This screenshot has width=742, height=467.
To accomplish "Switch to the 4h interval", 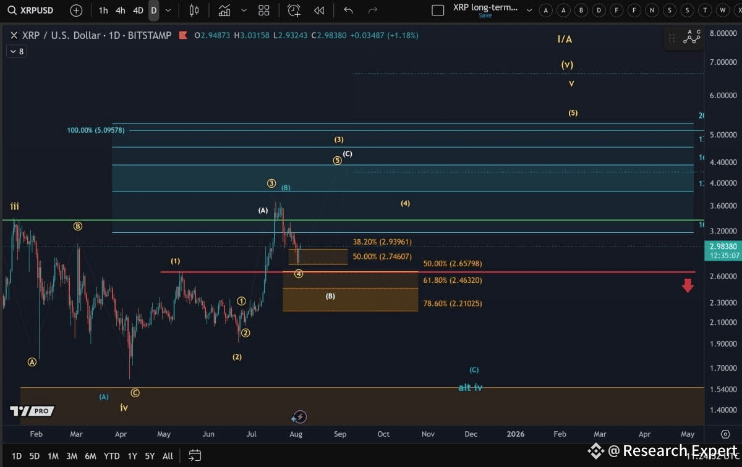I will coord(120,11).
